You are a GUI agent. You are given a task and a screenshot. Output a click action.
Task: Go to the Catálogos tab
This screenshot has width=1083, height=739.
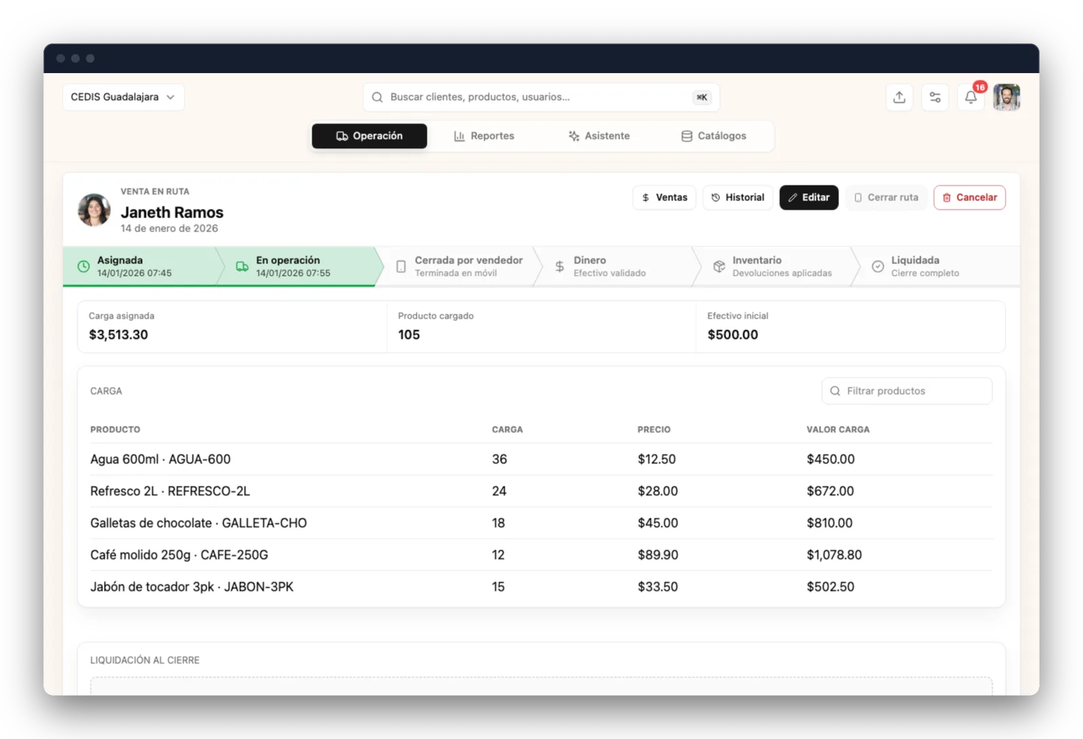713,136
